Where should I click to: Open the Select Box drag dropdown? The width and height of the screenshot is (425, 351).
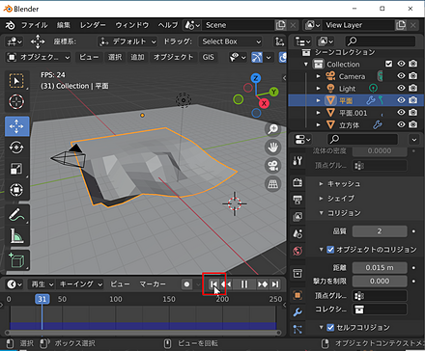point(231,41)
